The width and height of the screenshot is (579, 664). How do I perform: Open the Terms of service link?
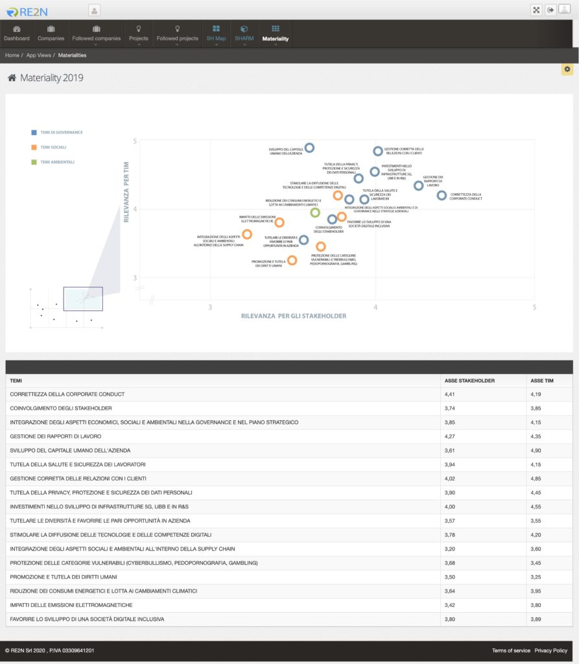pos(511,650)
